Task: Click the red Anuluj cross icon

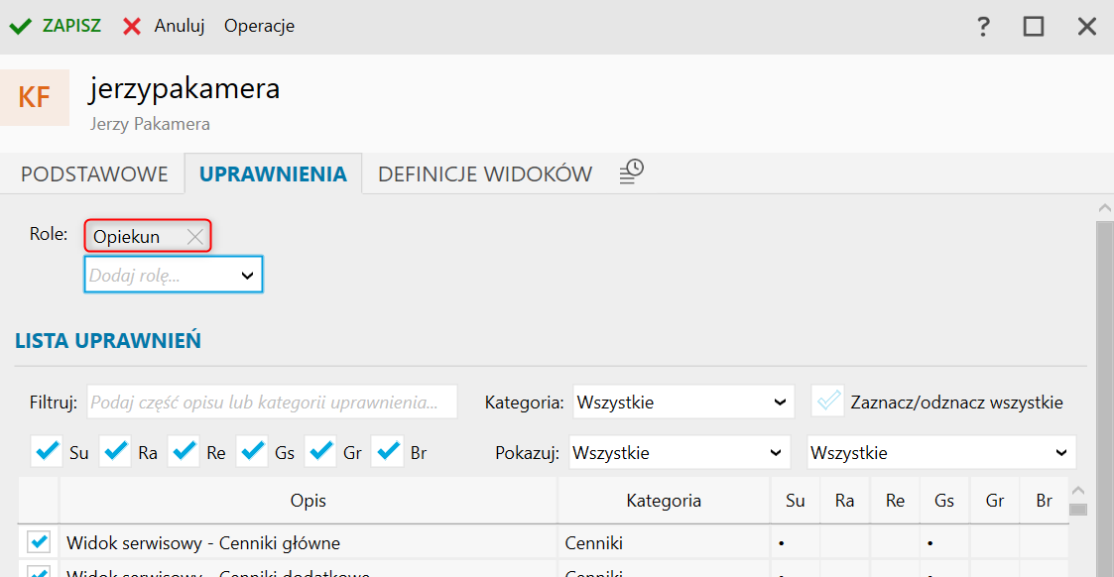Action: 132,27
